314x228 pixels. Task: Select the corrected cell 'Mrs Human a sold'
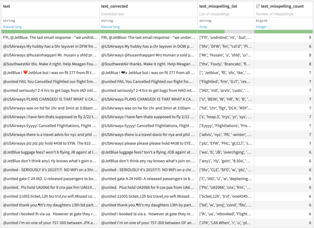click(x=148, y=55)
